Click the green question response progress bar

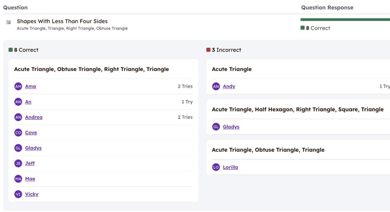click(x=345, y=20)
